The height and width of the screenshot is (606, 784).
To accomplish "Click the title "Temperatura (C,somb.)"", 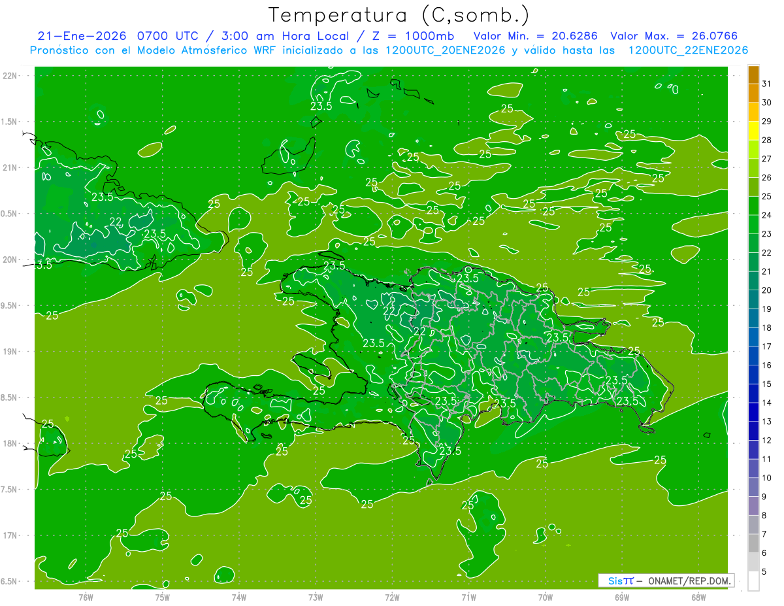I will pos(399,15).
